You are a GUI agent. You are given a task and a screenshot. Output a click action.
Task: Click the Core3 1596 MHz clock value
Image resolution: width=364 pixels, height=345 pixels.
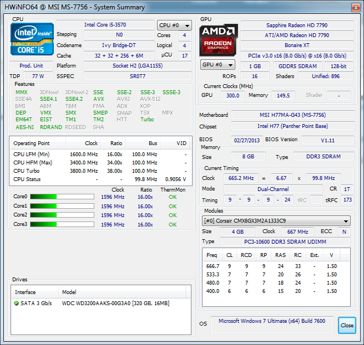click(x=113, y=224)
